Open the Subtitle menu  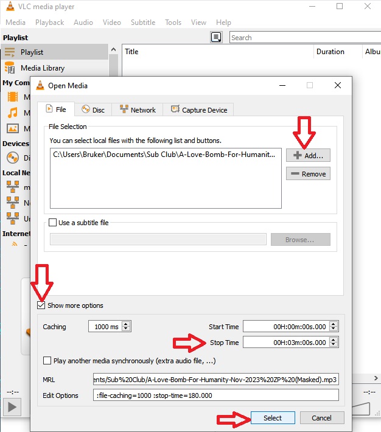click(x=143, y=23)
